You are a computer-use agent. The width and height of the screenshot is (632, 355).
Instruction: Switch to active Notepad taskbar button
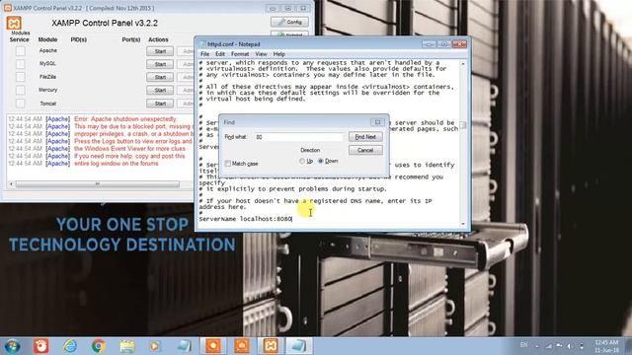(x=298, y=346)
